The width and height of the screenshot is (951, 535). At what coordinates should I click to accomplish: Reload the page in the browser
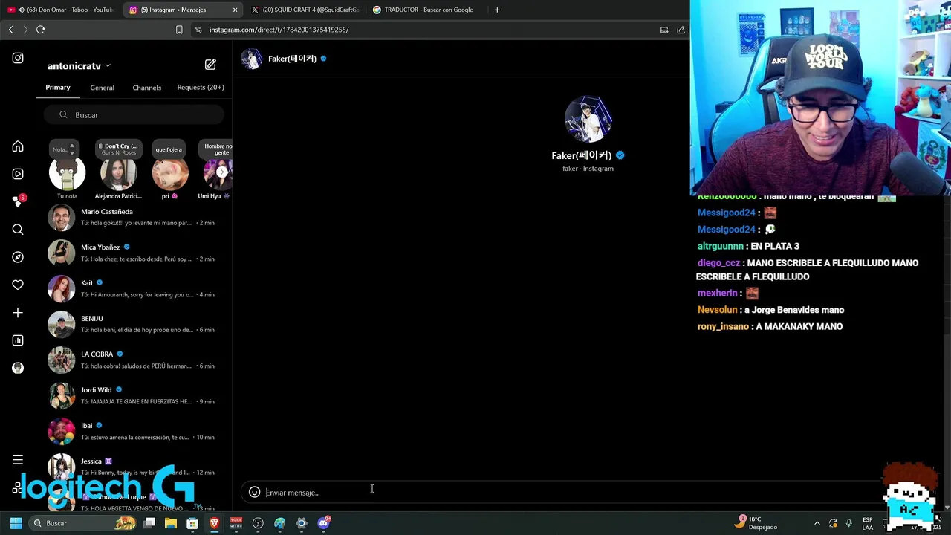click(x=40, y=30)
